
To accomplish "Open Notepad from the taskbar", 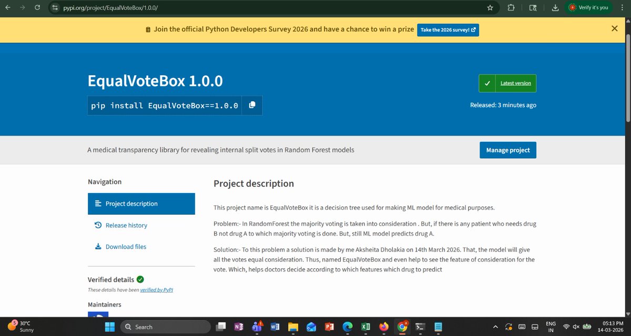I will pos(439,327).
